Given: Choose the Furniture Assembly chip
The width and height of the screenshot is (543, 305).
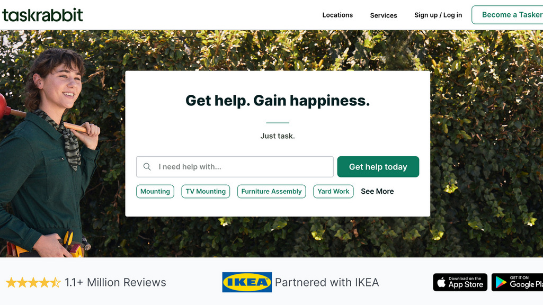Looking at the screenshot, I should coord(271,192).
